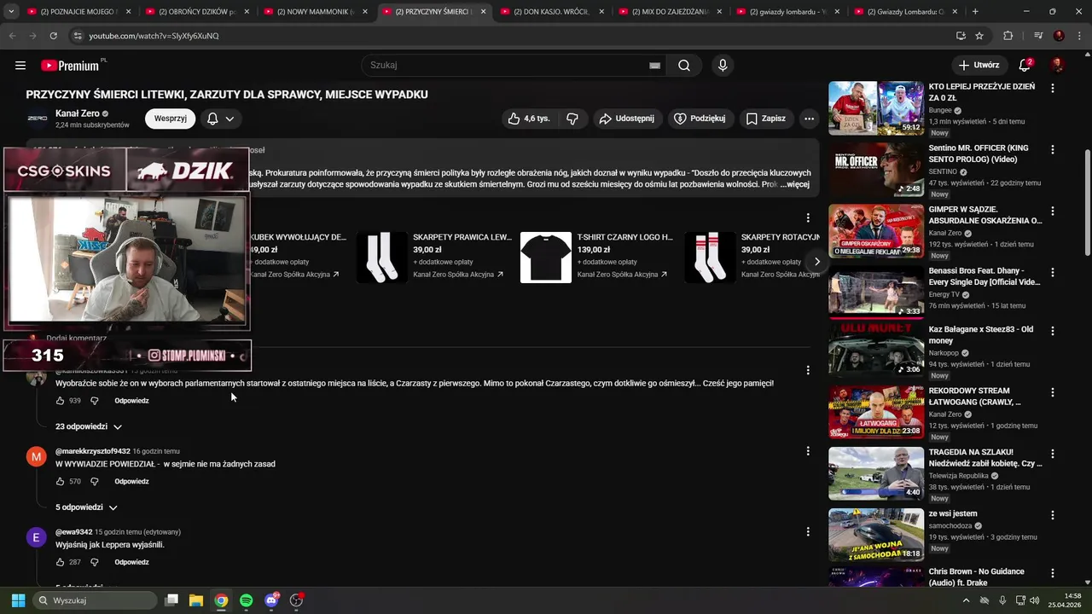This screenshot has width=1092, height=614.
Task: Open the YouTube hamburger guide menu
Action: point(20,66)
